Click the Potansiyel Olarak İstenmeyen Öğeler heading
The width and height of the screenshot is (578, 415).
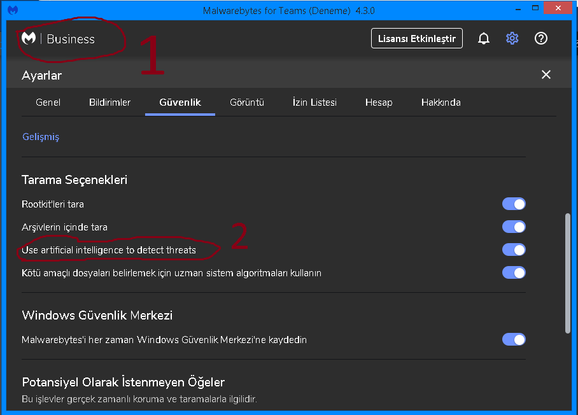(x=123, y=382)
